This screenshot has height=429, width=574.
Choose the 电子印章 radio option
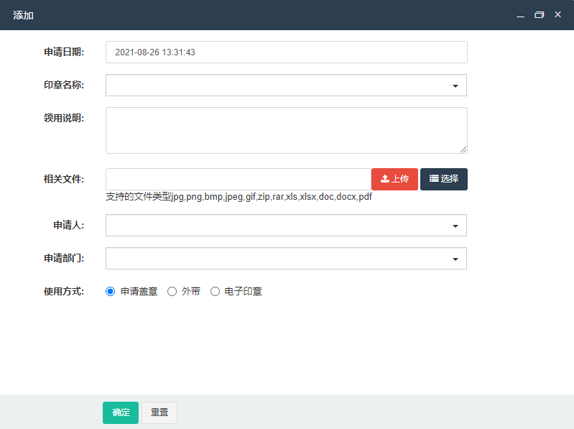pyautogui.click(x=216, y=291)
